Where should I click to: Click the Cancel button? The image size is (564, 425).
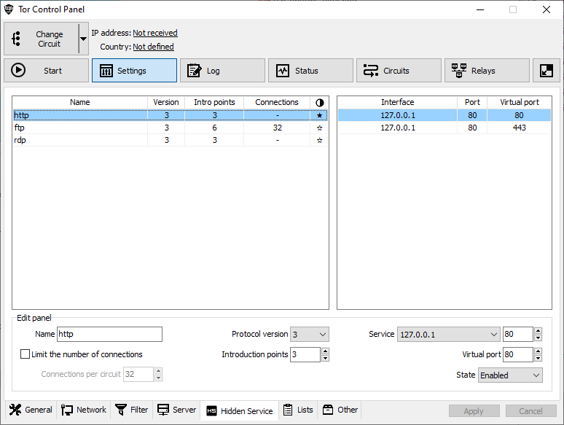[x=531, y=411]
